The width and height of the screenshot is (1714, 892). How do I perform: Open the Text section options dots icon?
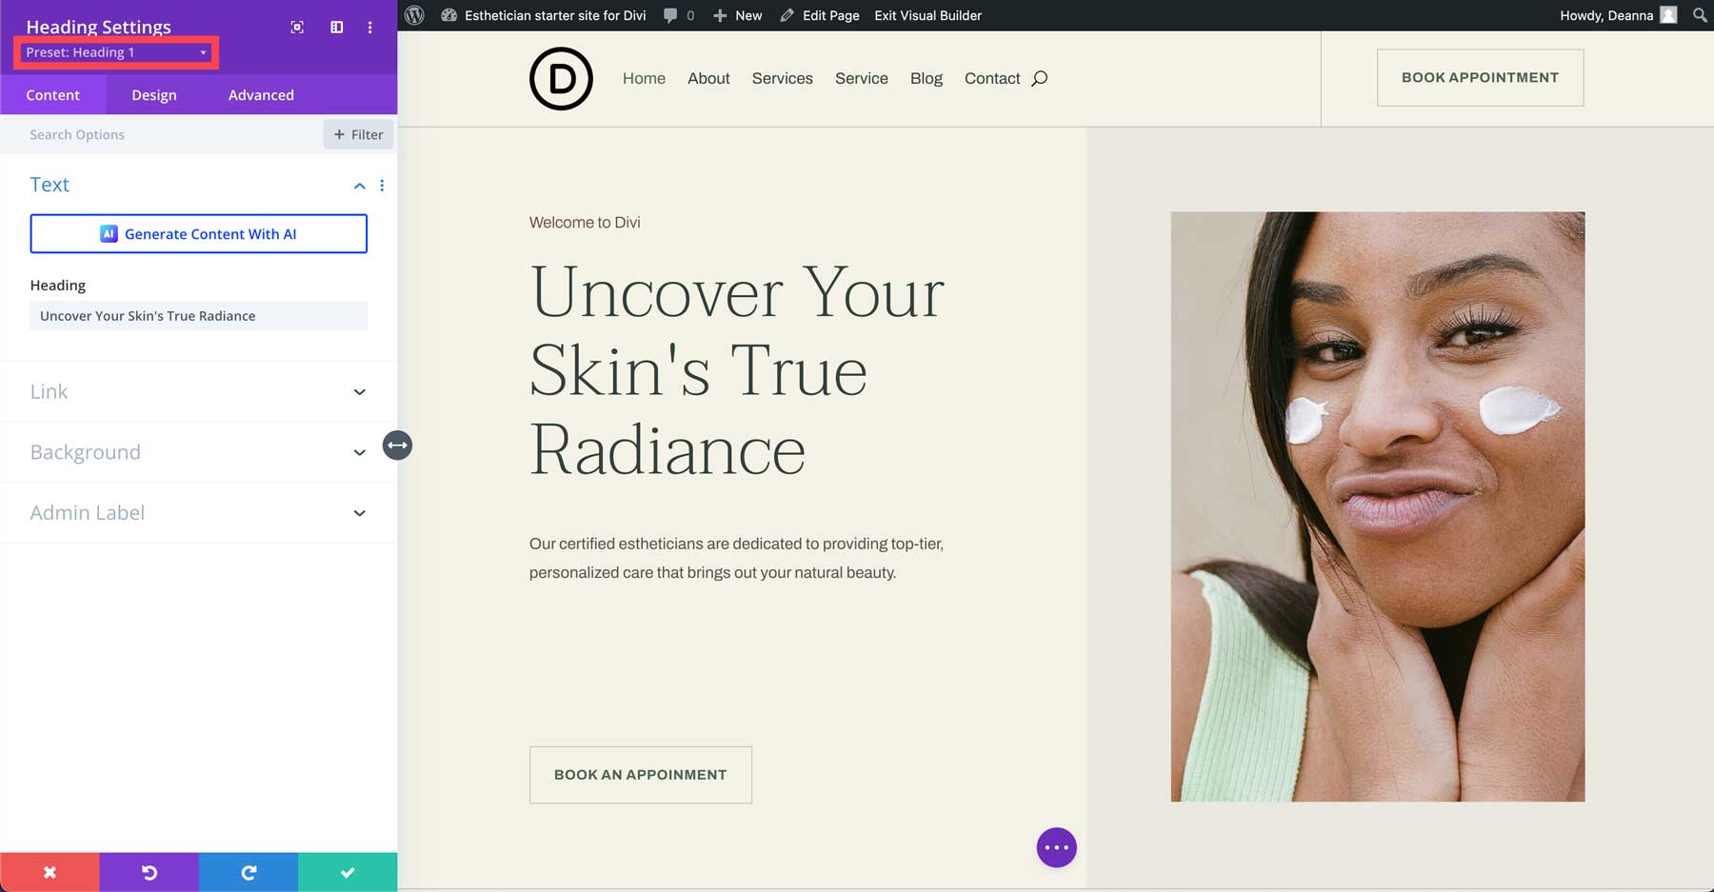click(382, 186)
